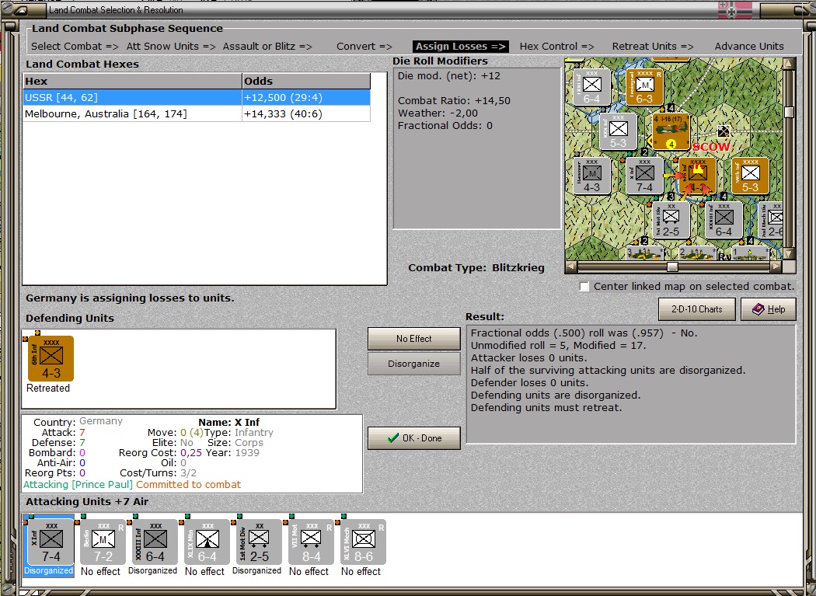Click the Assault or Blitz subphase label

coord(267,47)
